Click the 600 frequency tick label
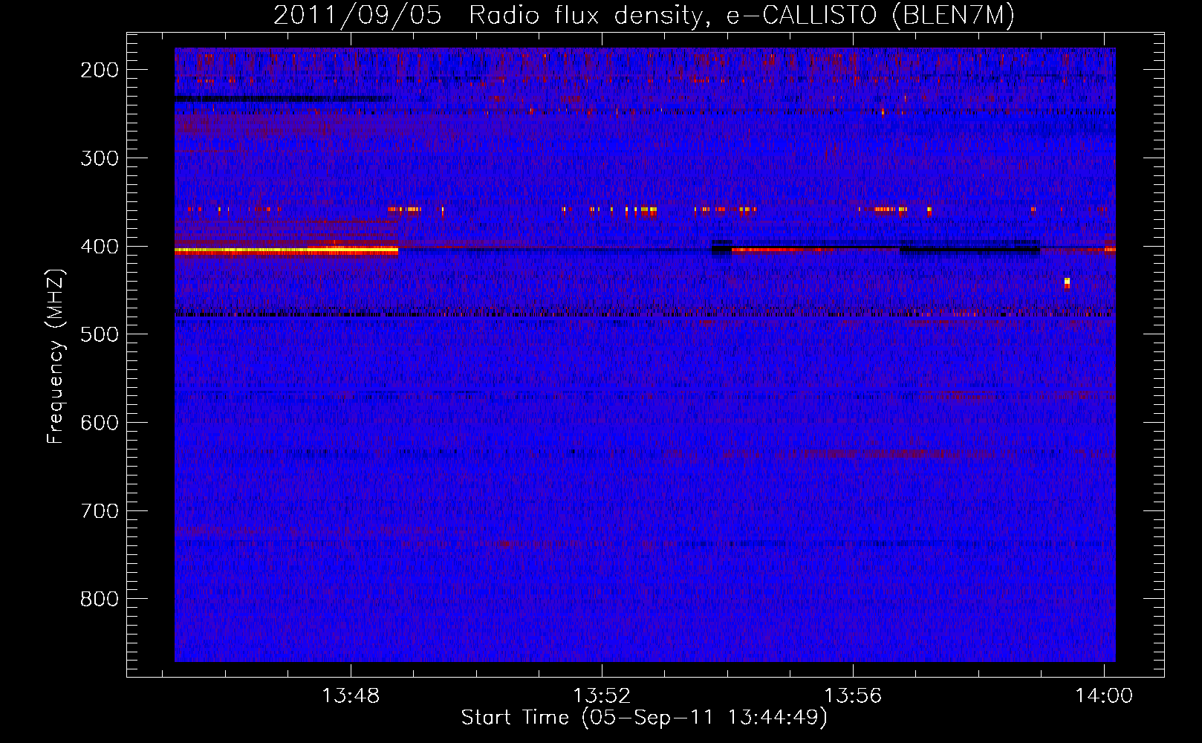 100,423
